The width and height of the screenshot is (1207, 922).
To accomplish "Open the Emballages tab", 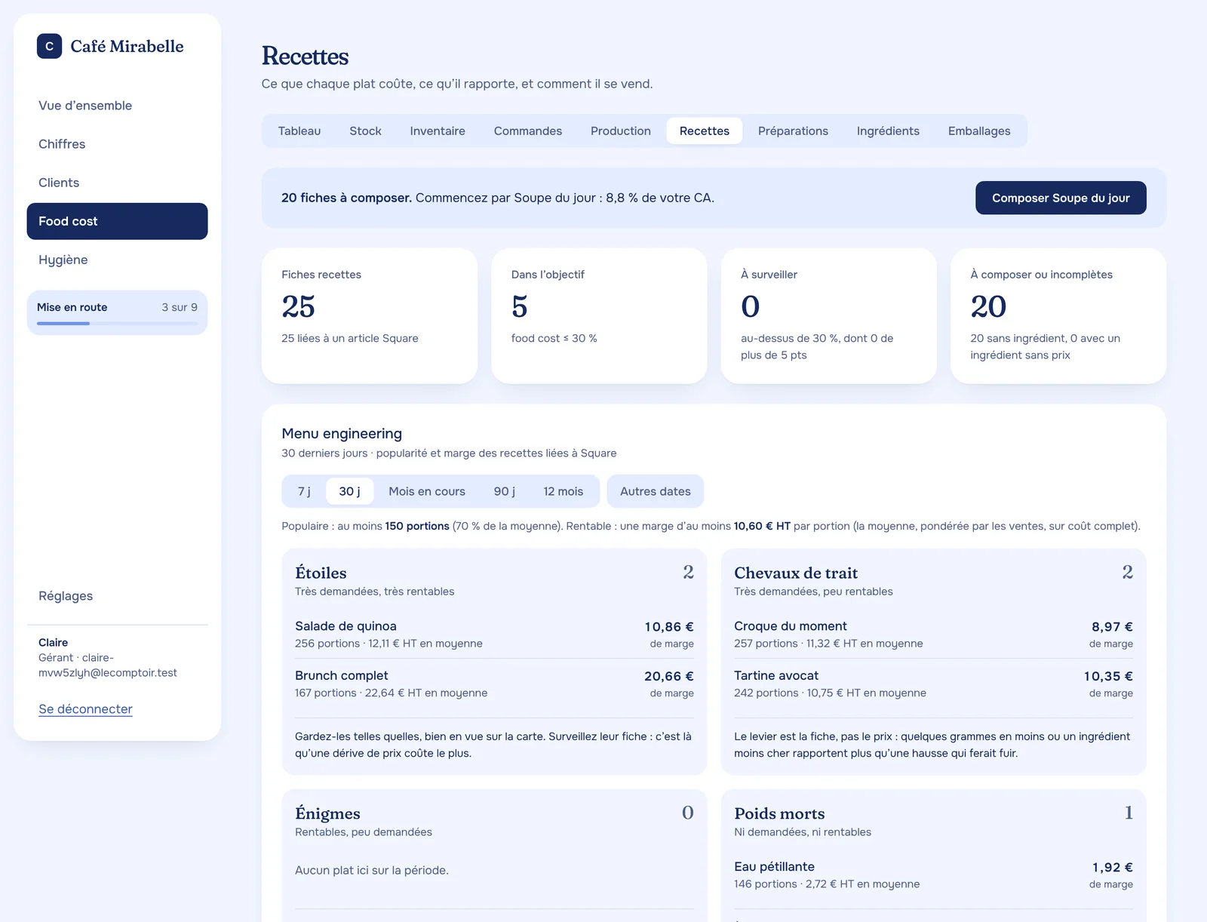I will [x=979, y=131].
